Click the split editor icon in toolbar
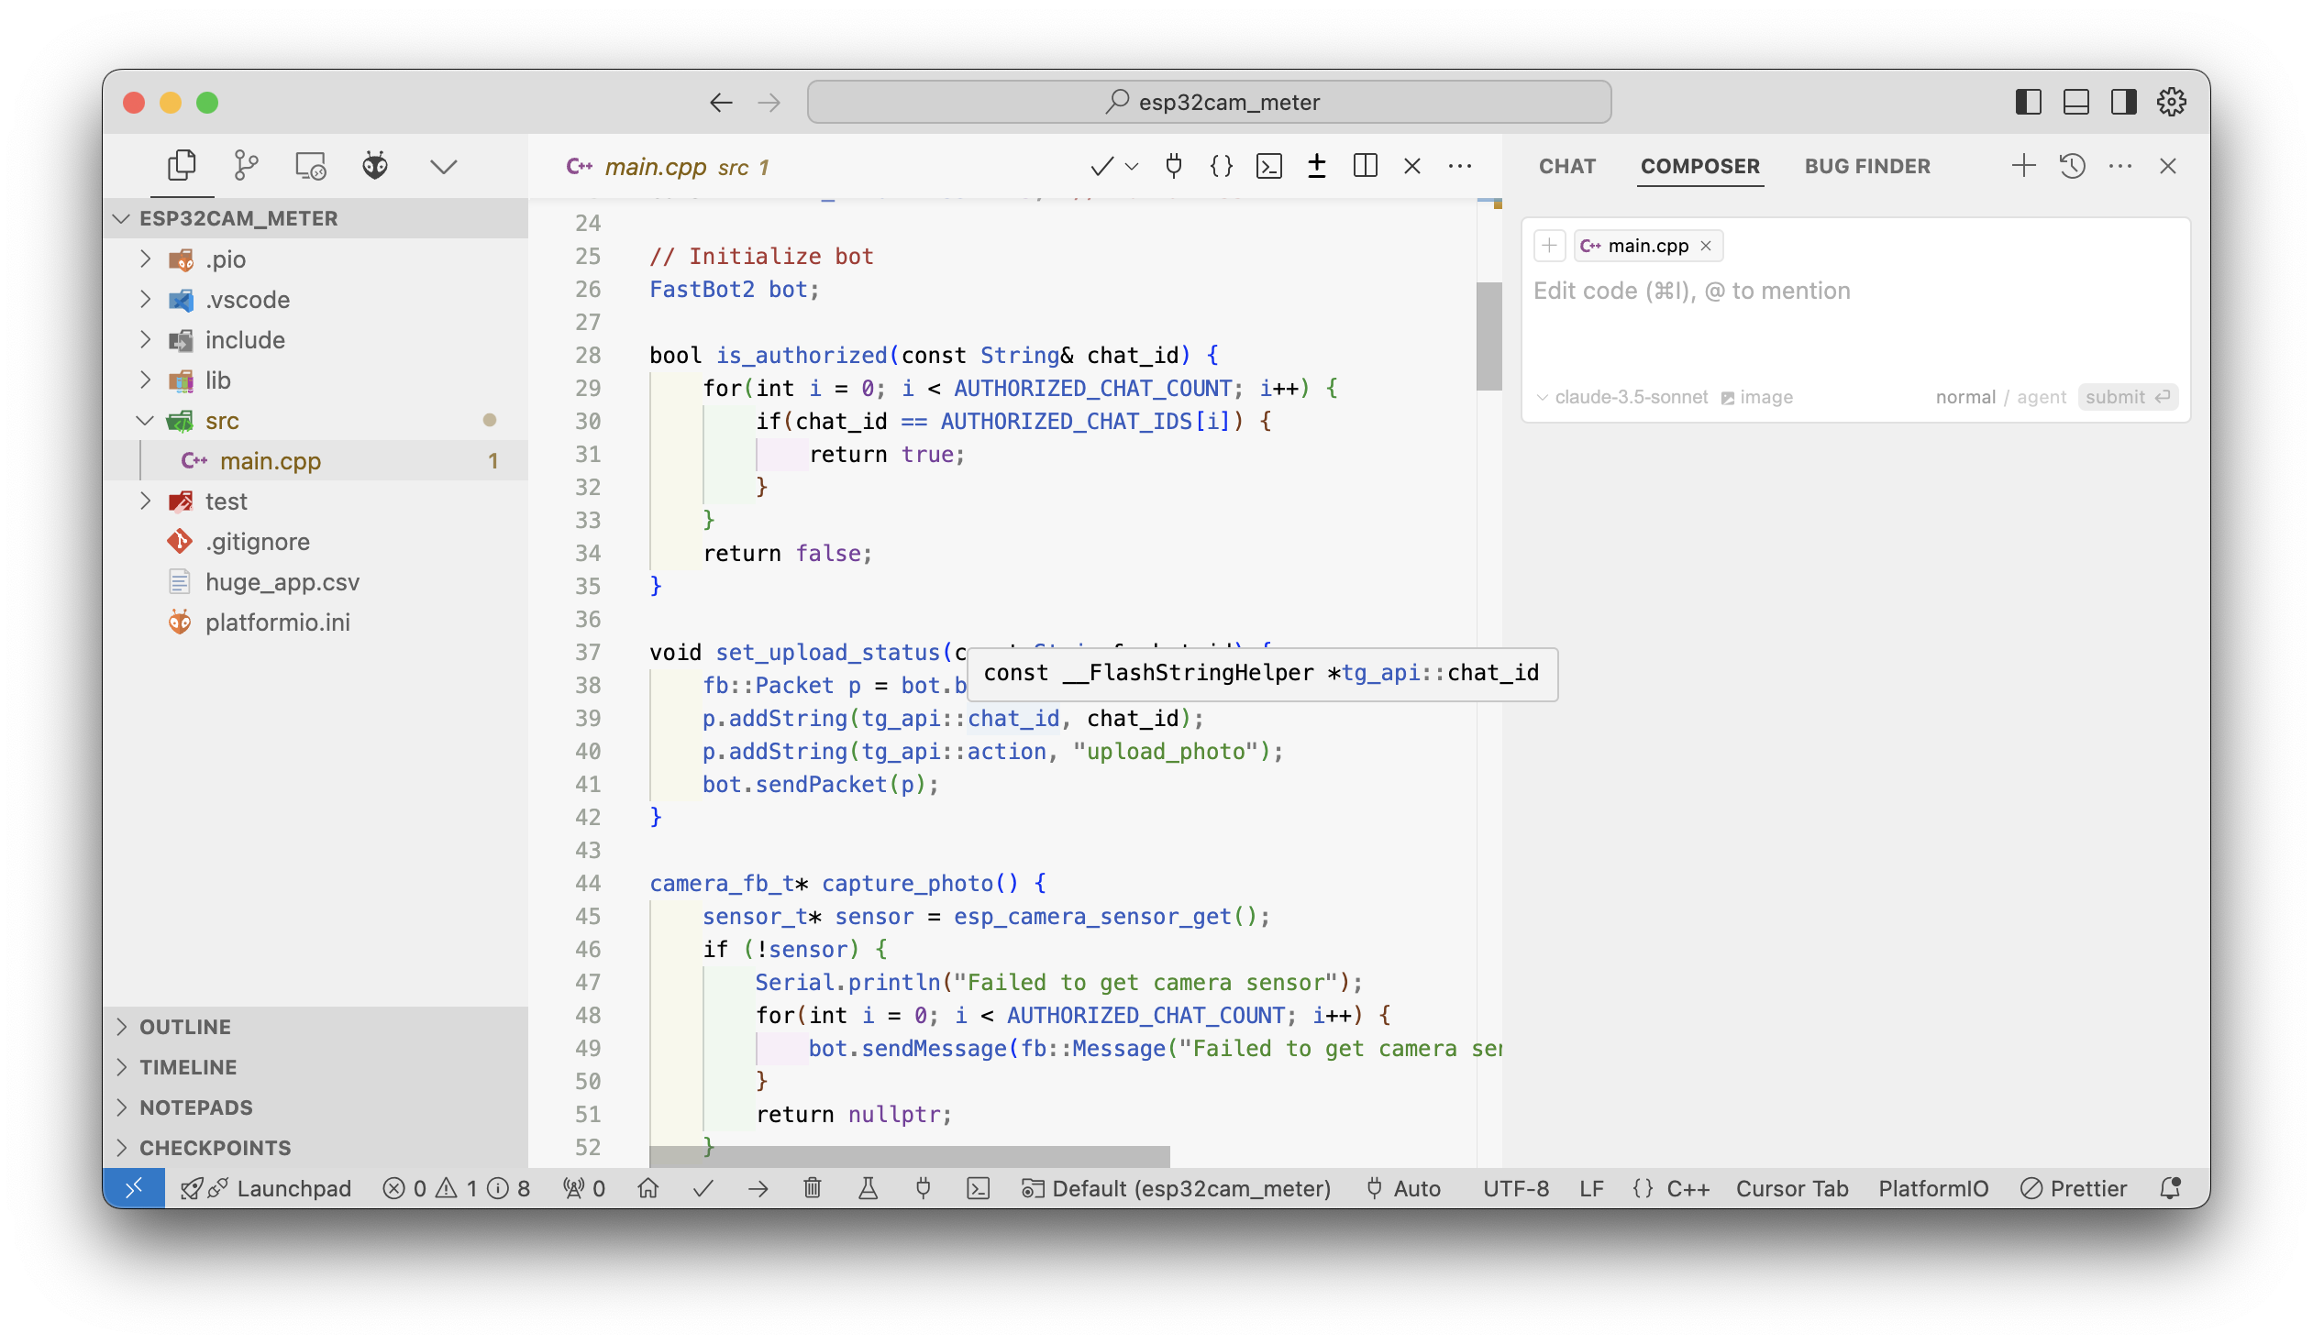Viewport: 2313px width, 1344px height. [1365, 166]
